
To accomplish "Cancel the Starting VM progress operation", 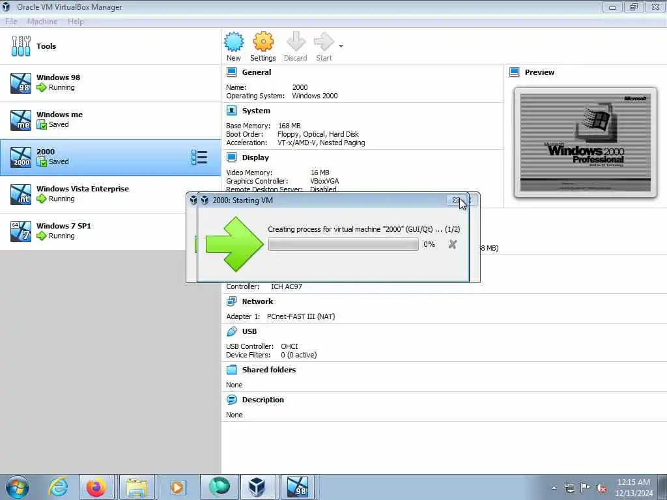I will [453, 244].
